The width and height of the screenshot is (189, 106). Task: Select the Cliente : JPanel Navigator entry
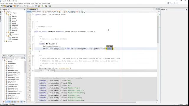tap(12, 83)
